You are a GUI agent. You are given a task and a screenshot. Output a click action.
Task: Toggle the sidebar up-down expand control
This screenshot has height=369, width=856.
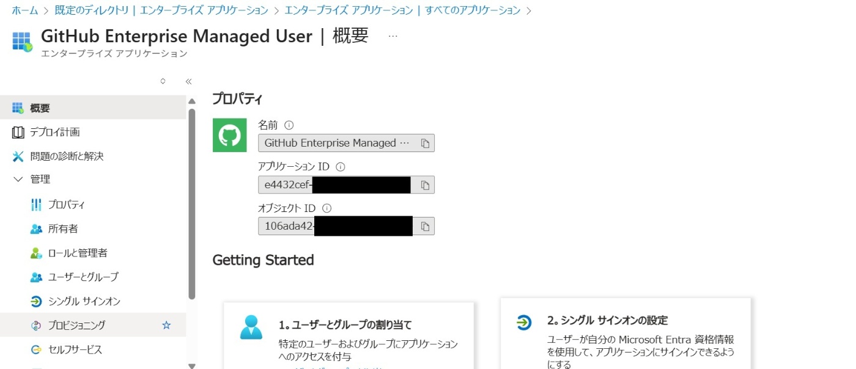coord(163,81)
